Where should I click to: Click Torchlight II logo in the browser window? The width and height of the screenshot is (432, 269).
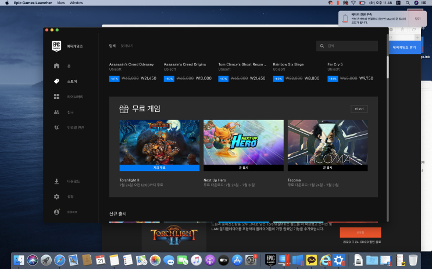174,235
